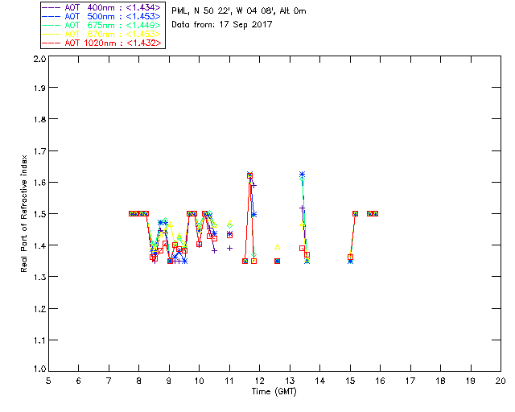Screen dimensions: 515x412
Task: Click the x-axis tick label 18
Action: tap(440, 381)
